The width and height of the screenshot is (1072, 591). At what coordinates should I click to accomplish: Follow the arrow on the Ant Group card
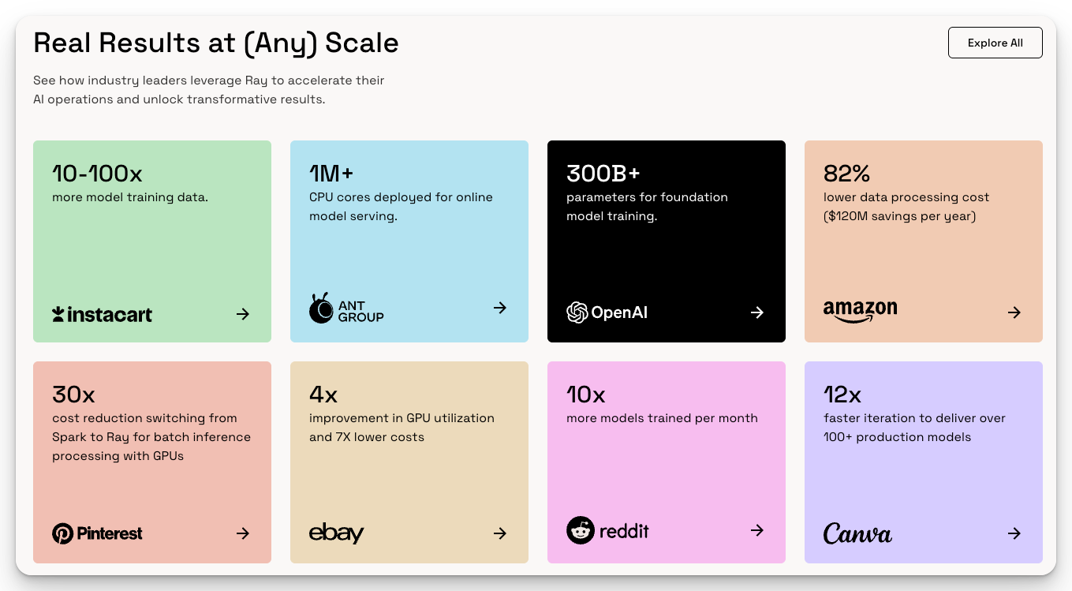pyautogui.click(x=500, y=308)
